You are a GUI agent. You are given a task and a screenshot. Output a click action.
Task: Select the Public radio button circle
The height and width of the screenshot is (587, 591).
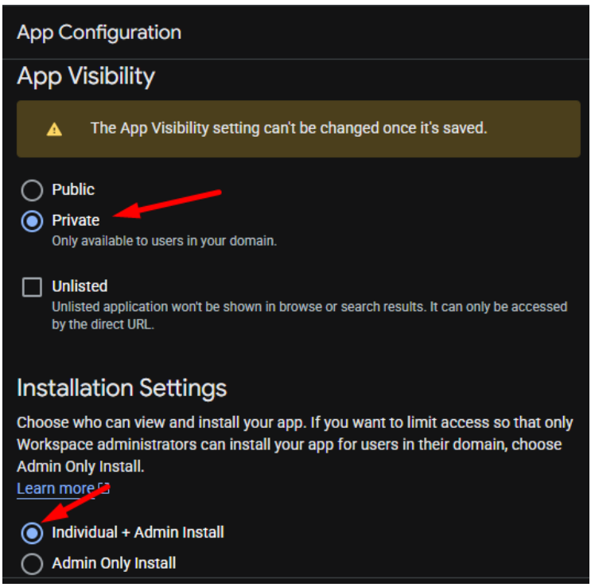tap(32, 191)
